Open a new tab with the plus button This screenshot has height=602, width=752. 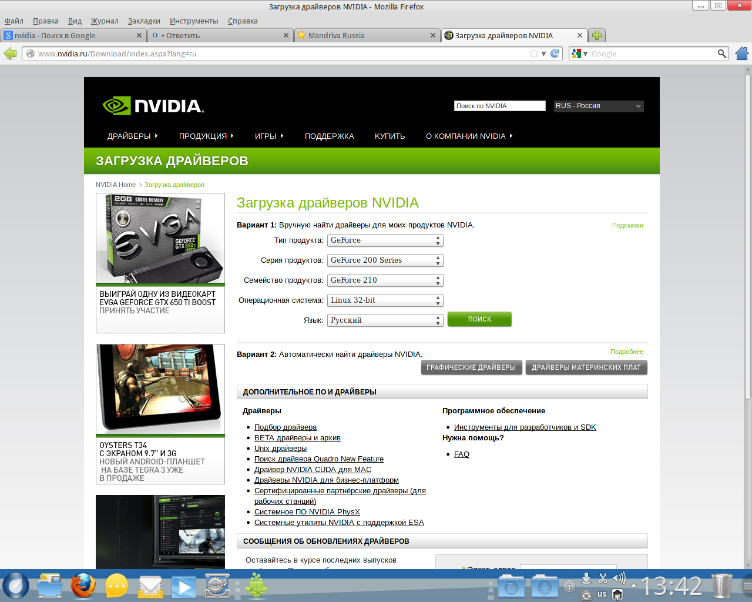pyautogui.click(x=597, y=35)
